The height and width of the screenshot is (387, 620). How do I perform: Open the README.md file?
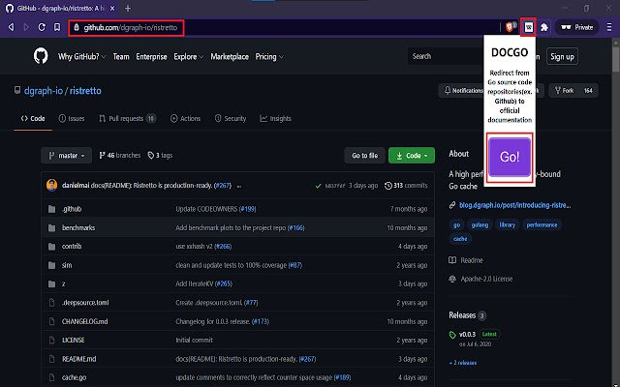point(79,358)
